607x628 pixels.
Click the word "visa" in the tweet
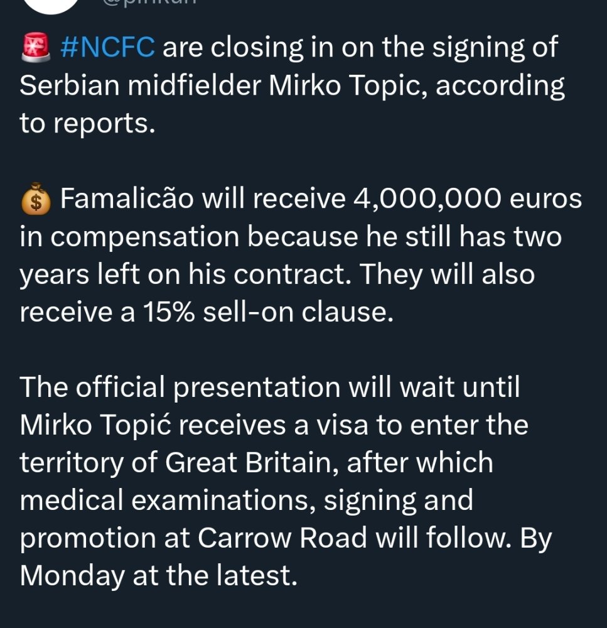point(340,425)
